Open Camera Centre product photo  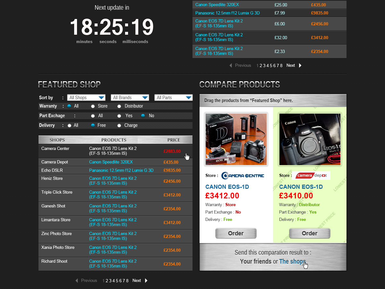(x=236, y=139)
